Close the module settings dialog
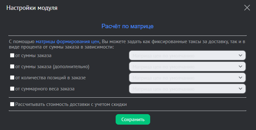This screenshot has width=256, height=130. pyautogui.click(x=247, y=8)
